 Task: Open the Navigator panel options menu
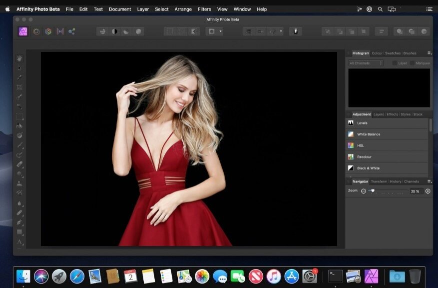(429, 181)
